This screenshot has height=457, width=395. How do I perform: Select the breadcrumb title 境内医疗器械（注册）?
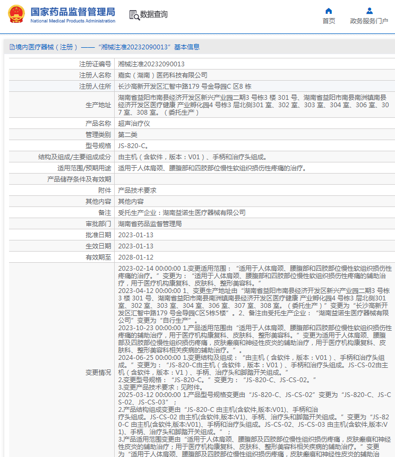pos(46,47)
